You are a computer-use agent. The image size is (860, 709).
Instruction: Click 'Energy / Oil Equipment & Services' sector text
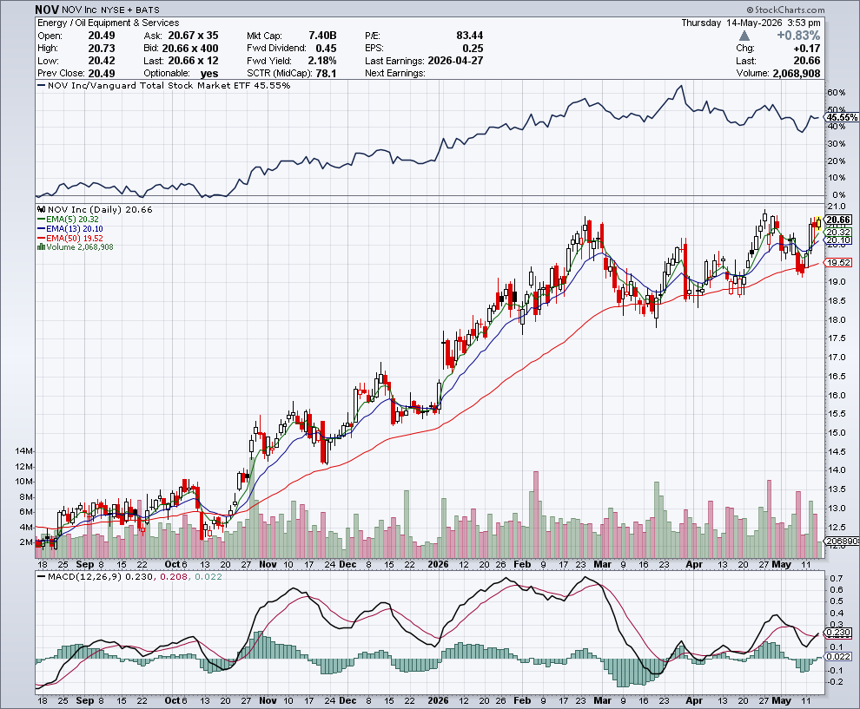[108, 23]
